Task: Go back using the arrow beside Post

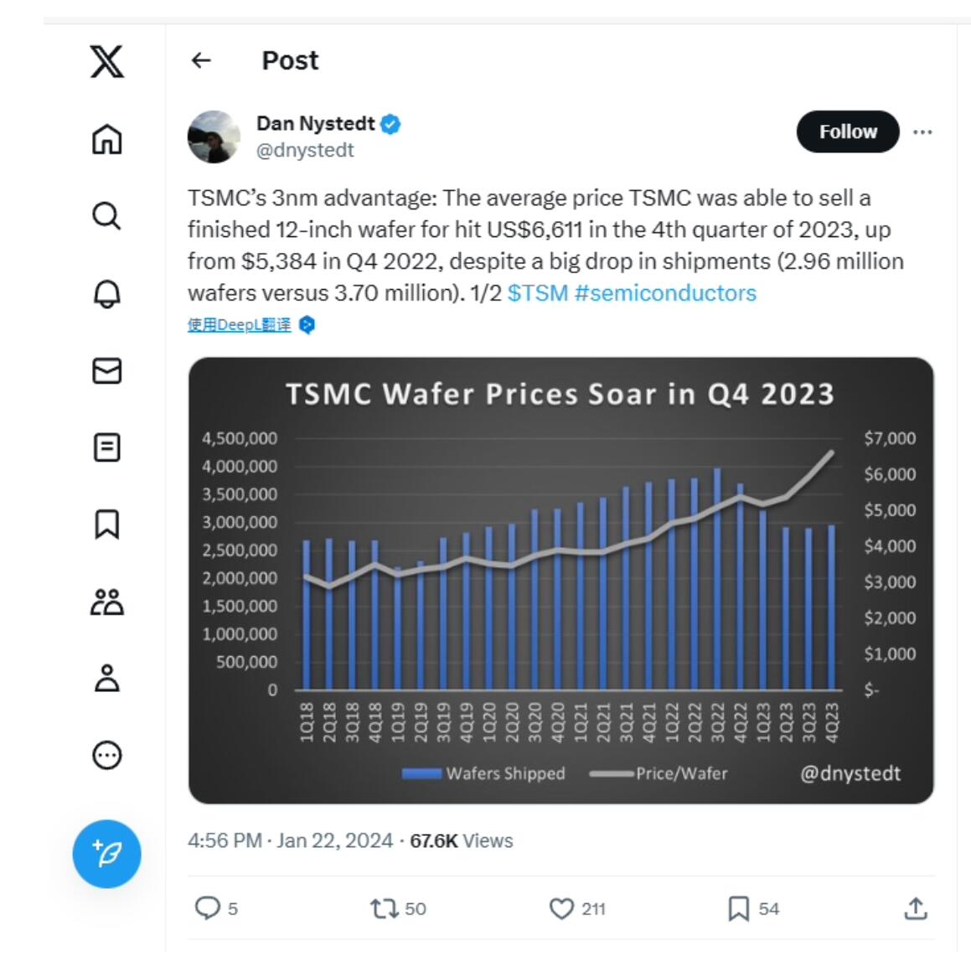Action: coord(201,60)
